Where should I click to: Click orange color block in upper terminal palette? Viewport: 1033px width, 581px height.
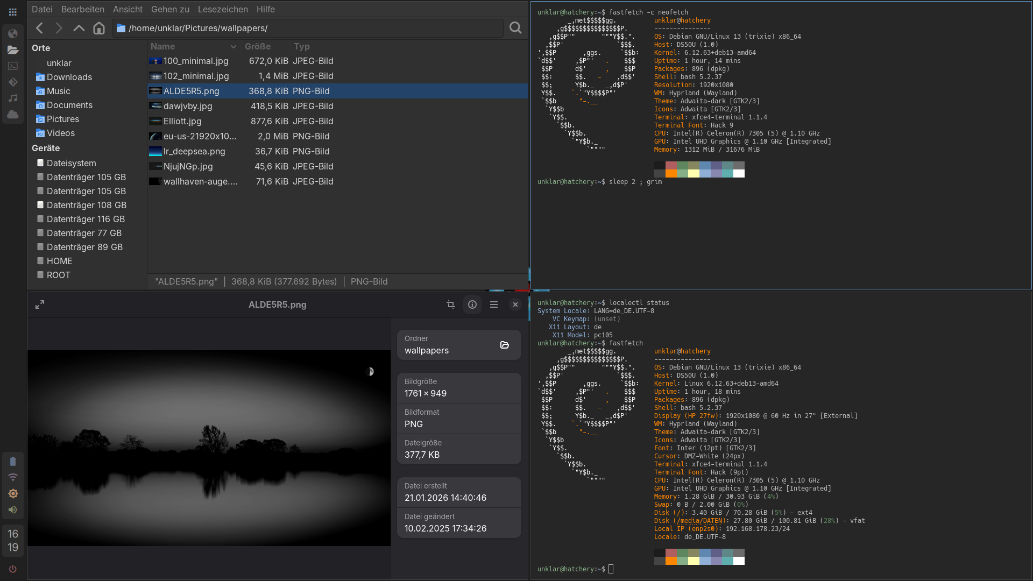point(671,173)
